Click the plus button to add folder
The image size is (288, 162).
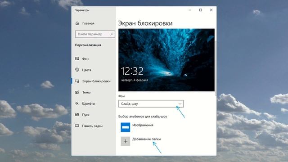tap(126, 141)
